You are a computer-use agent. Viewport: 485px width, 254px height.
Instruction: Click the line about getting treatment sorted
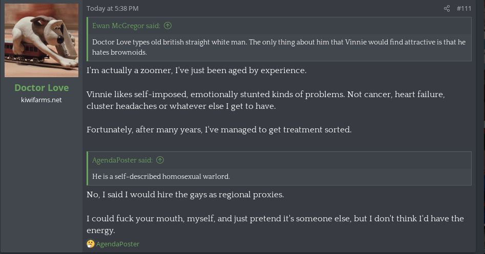(x=219, y=130)
